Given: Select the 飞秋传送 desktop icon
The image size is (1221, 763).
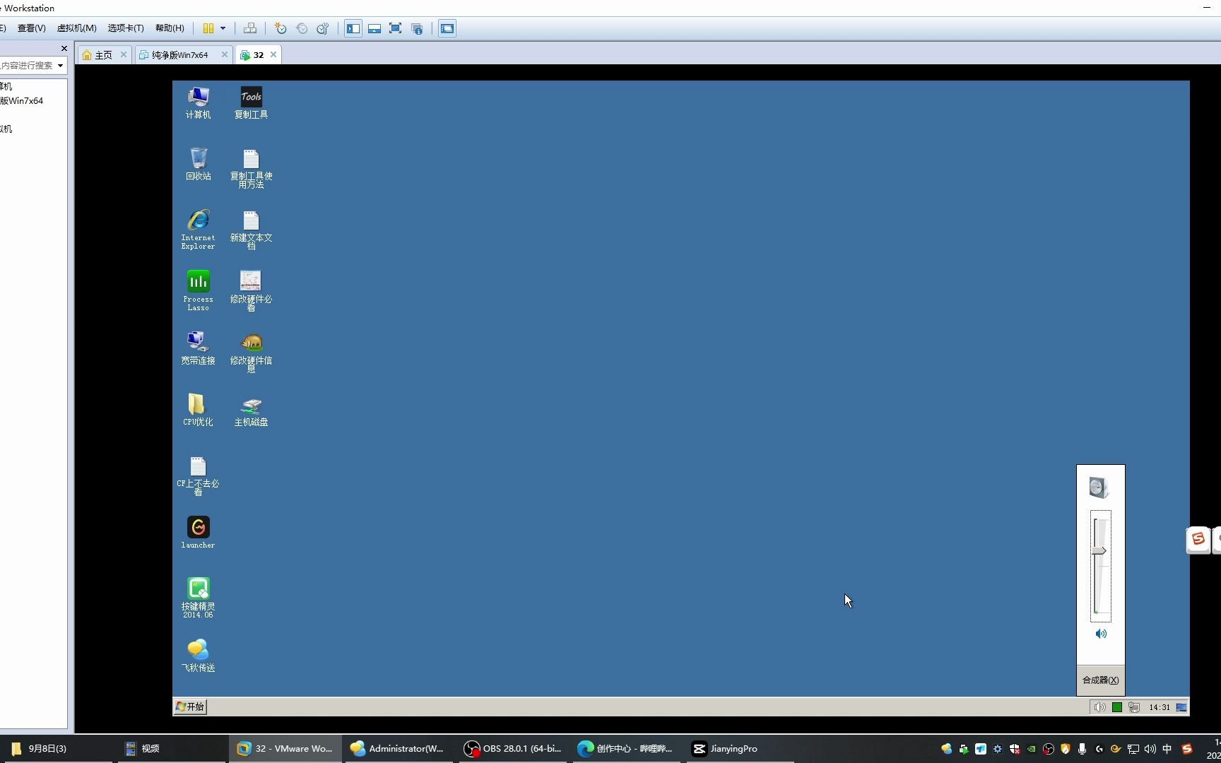Looking at the screenshot, I should click(x=198, y=655).
